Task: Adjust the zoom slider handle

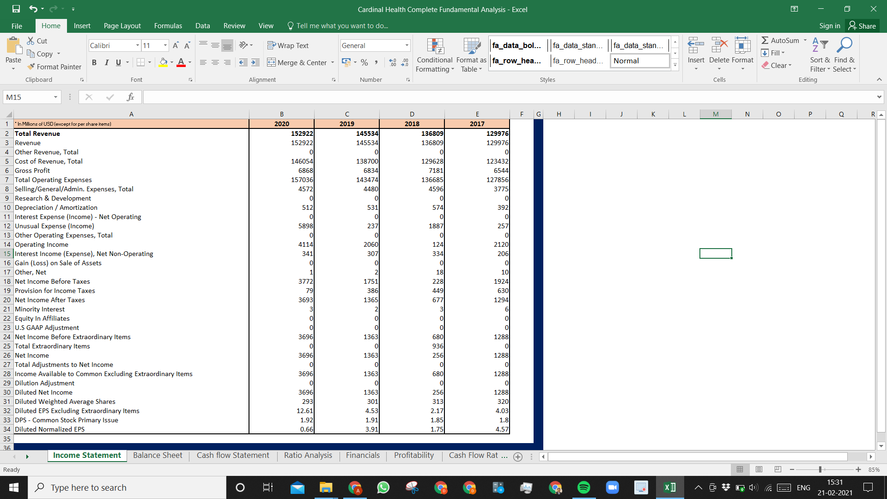Action: click(820, 469)
